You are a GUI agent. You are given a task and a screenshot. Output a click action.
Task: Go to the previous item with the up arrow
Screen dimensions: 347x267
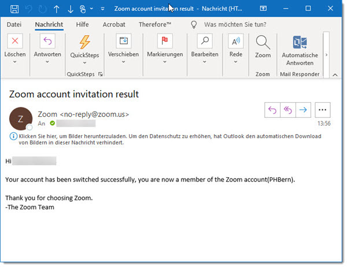coord(56,9)
